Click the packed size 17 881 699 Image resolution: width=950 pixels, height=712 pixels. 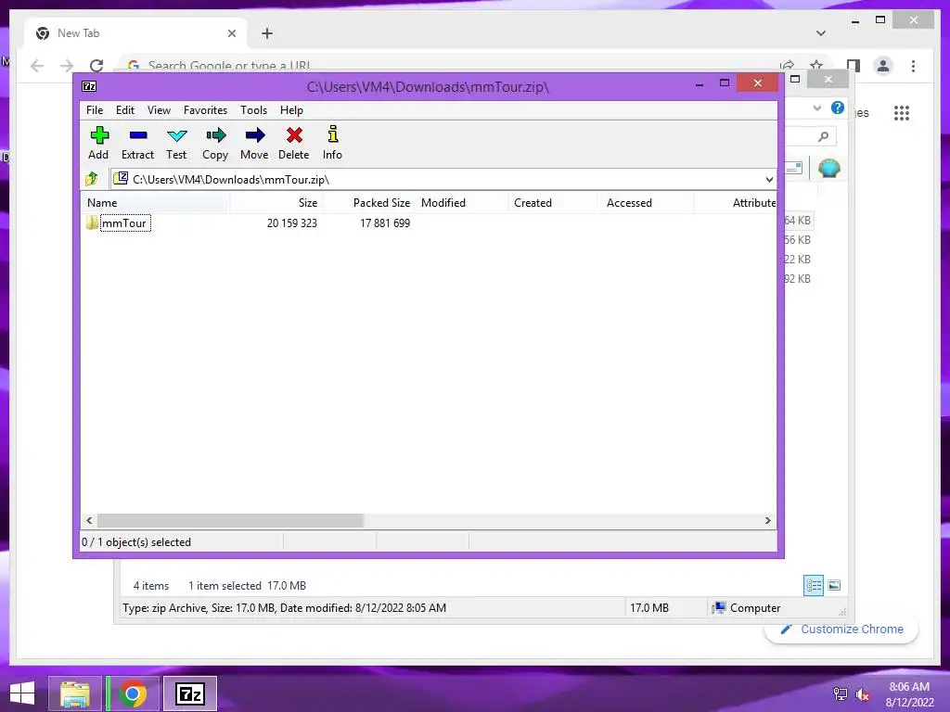coord(385,223)
